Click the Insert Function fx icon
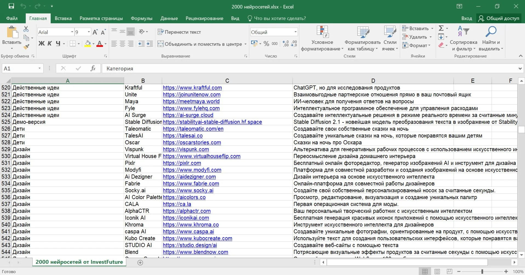Viewport: 525px width, 275px height. pos(93,68)
